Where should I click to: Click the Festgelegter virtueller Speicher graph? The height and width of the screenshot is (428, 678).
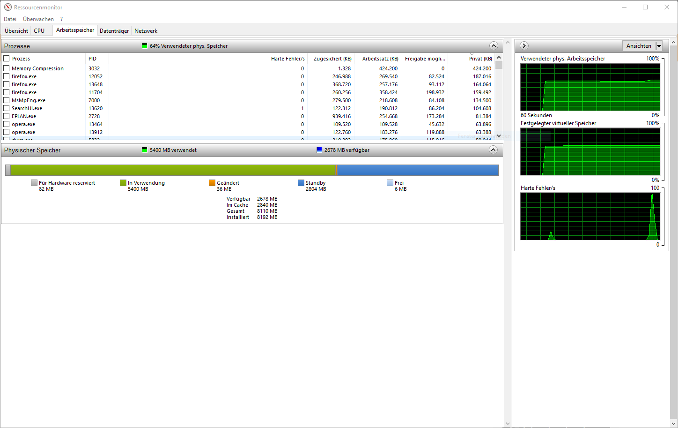tap(590, 152)
